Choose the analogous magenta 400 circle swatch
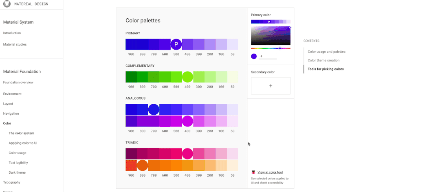This screenshot has height=192, width=440. point(187,121)
